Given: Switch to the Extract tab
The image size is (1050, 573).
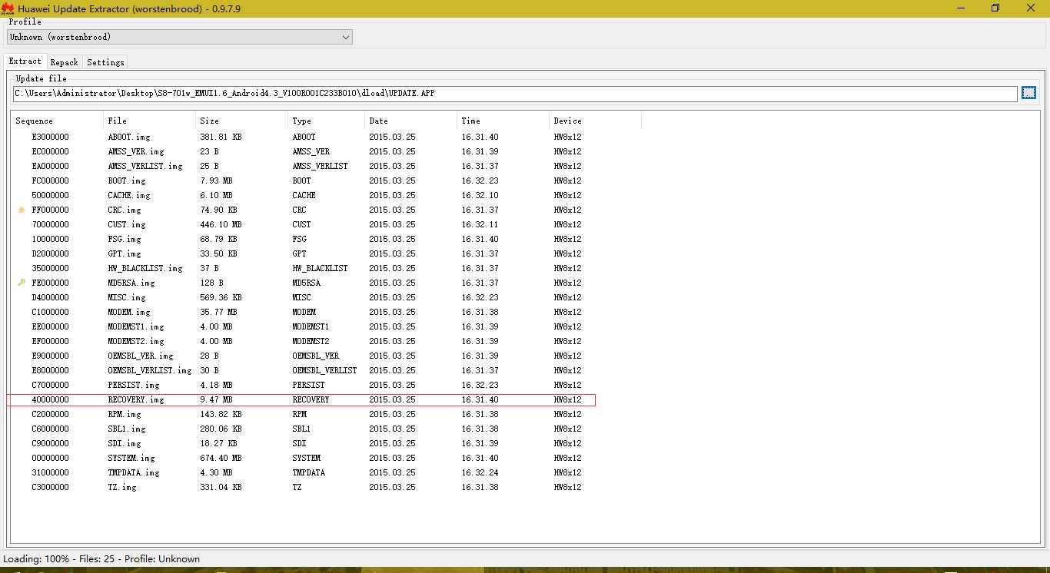Looking at the screenshot, I should pos(25,61).
